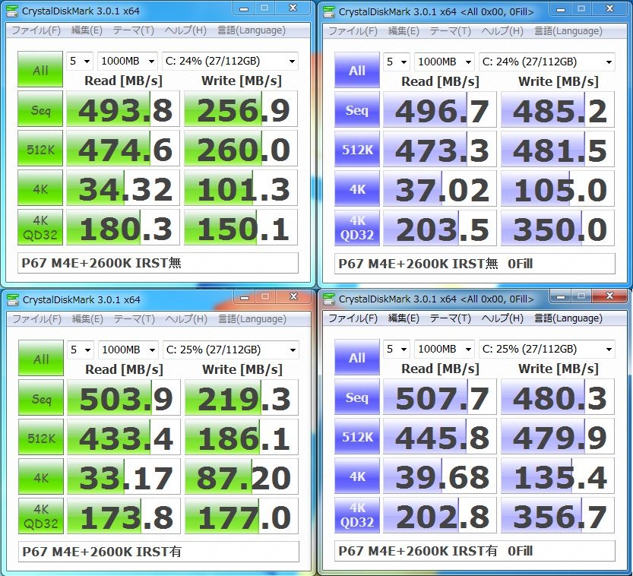Click the CrystalDiskMark app icon in the bottom-right 0Fill window title bar
The width and height of the screenshot is (633, 576).
330,299
